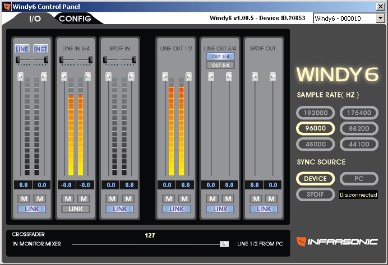Screen dimensions: 388x265
Task: Mute right channel of LINE IN 3/4
Action: (84, 199)
